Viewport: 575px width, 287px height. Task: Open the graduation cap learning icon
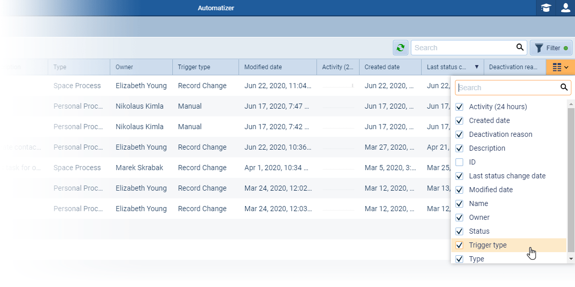click(546, 8)
